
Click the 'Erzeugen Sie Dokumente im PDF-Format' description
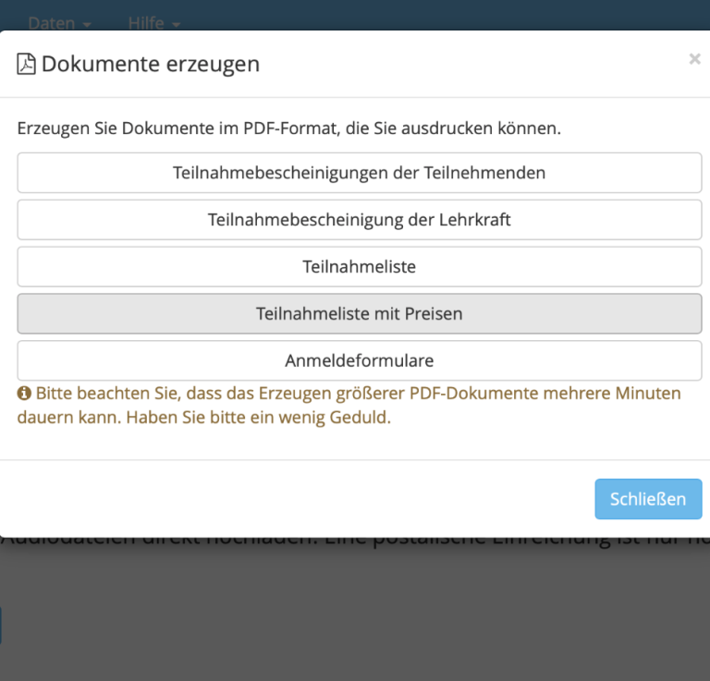click(x=288, y=128)
